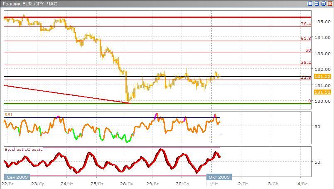Viewport: 334px width, 189px height.
Task: Click the Окт 2009 month marker
Action: [218, 177]
